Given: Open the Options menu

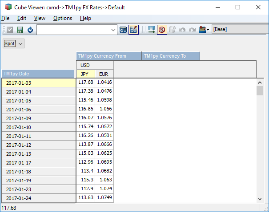Looking at the screenshot, I should (62, 18).
